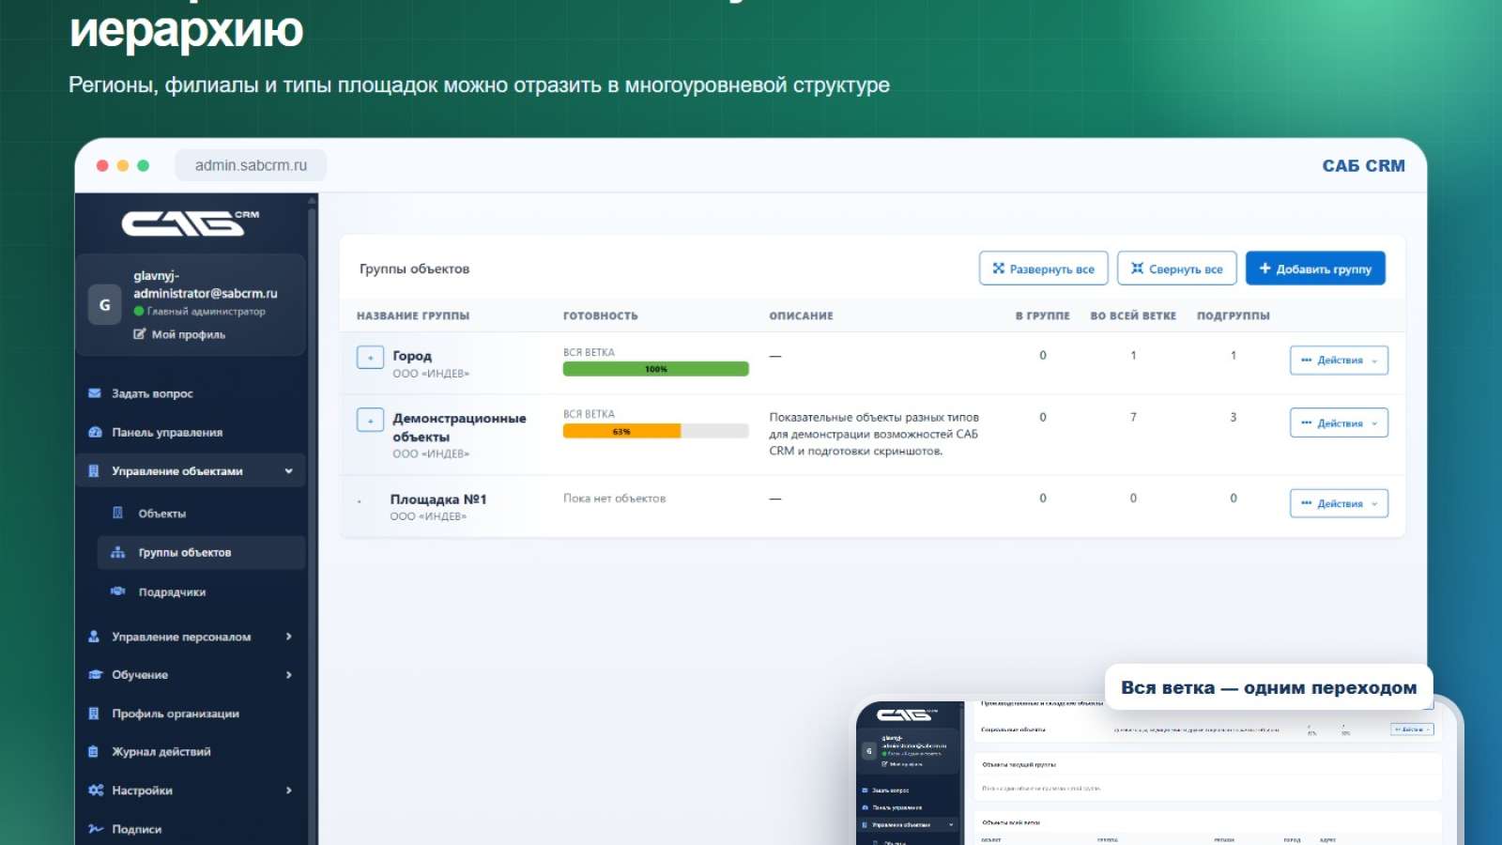1502x845 pixels.
Task: Click the G user avatar
Action: pos(104,304)
